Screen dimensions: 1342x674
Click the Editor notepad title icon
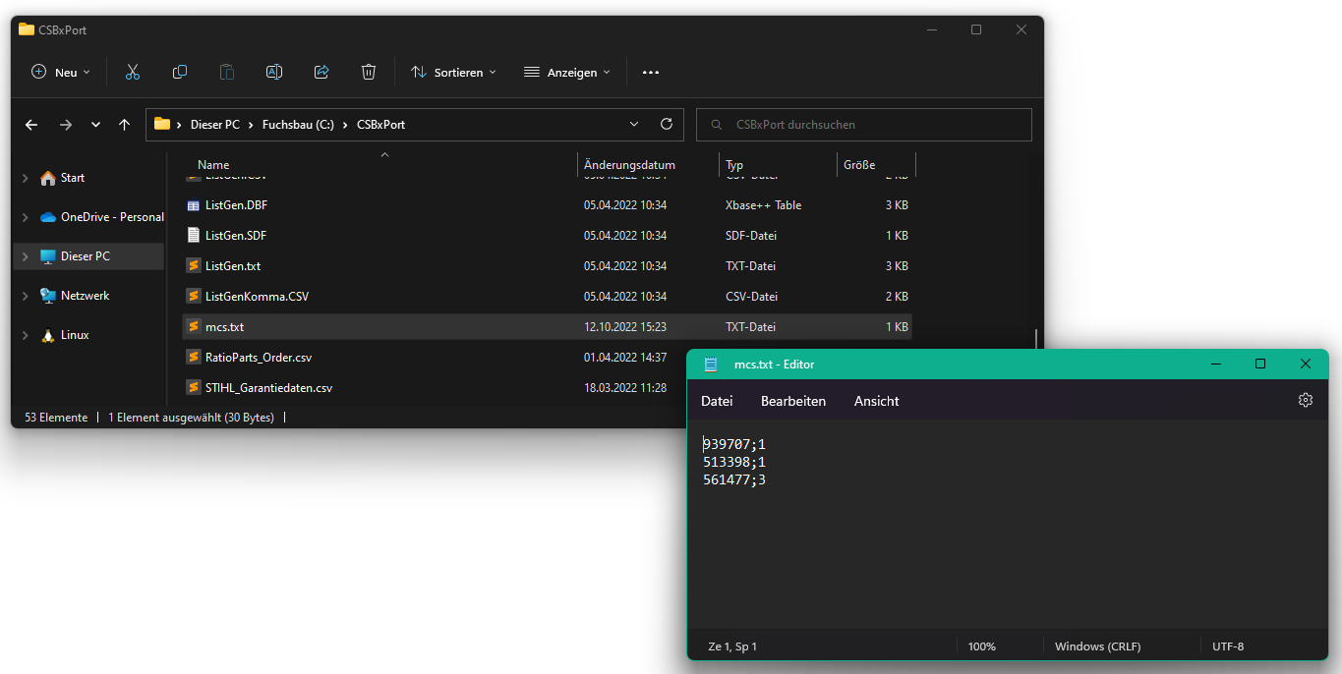[711, 365]
